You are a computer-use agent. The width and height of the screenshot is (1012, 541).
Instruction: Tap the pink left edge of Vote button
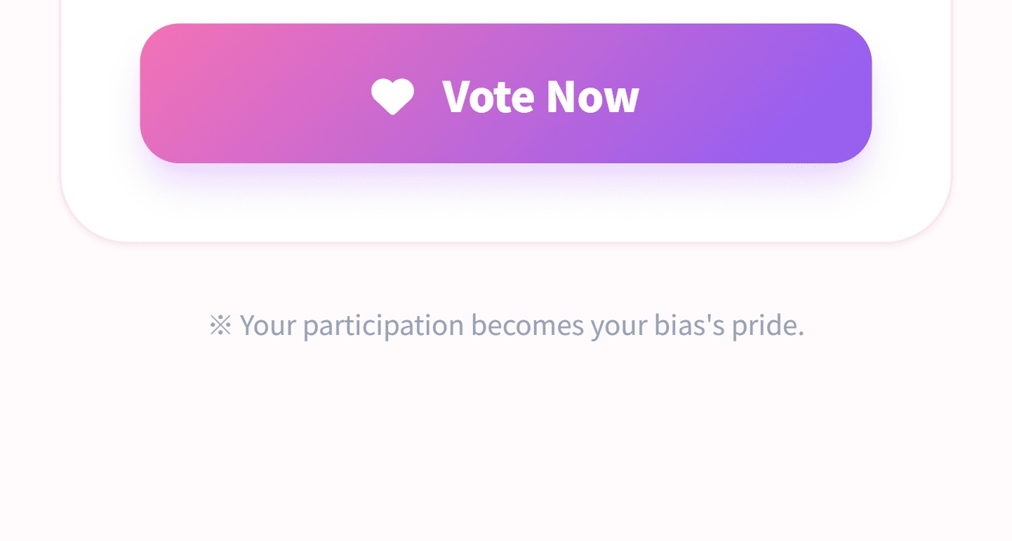(x=158, y=93)
